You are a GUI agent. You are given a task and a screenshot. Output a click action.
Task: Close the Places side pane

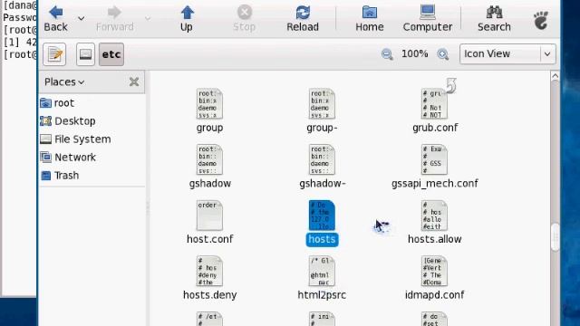[x=134, y=81]
